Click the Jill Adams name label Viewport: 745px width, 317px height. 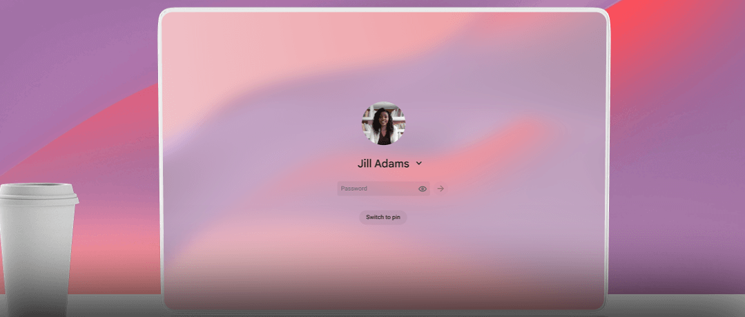point(383,164)
